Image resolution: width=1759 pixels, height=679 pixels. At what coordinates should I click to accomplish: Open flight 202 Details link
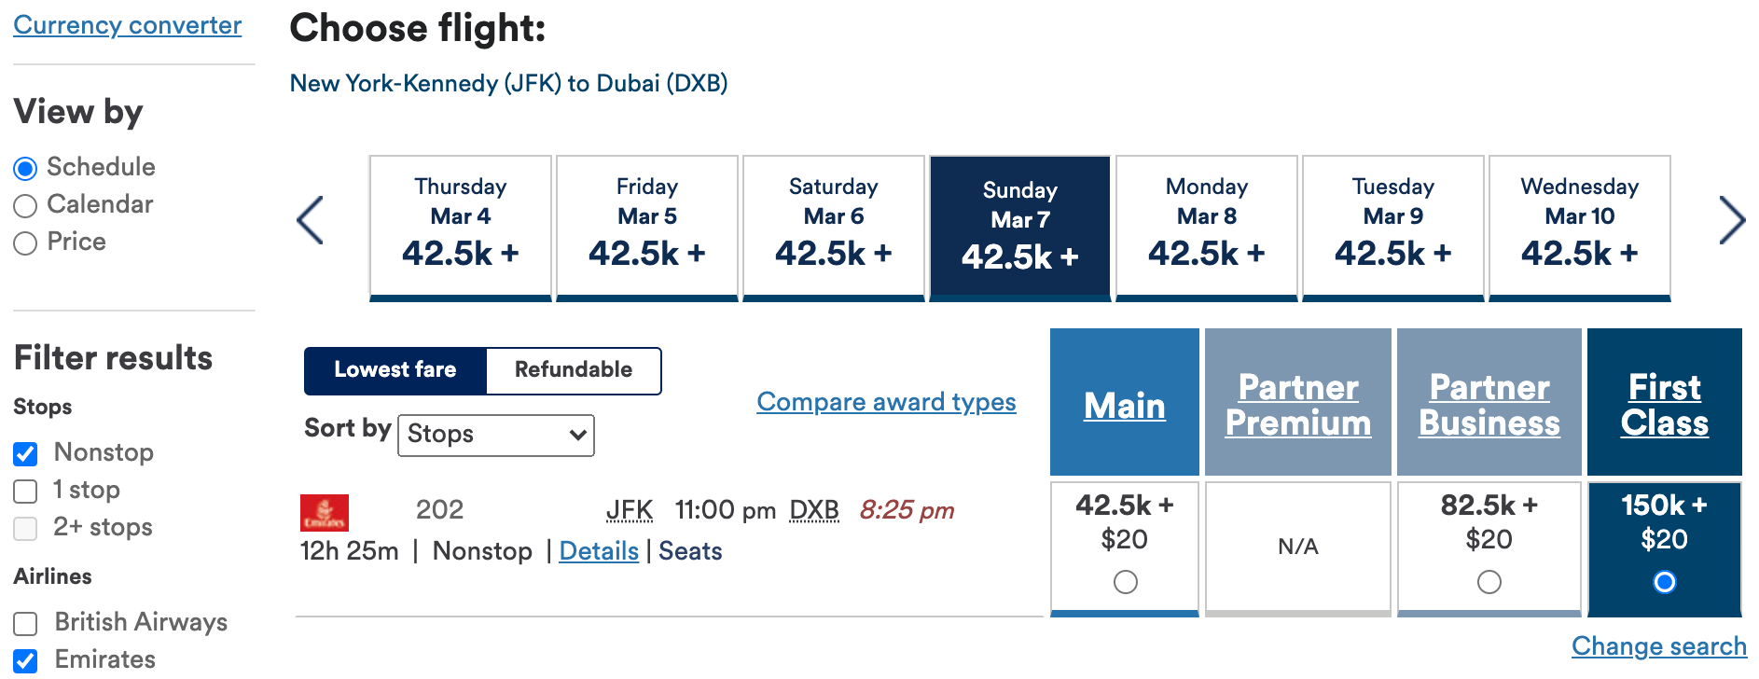599,551
